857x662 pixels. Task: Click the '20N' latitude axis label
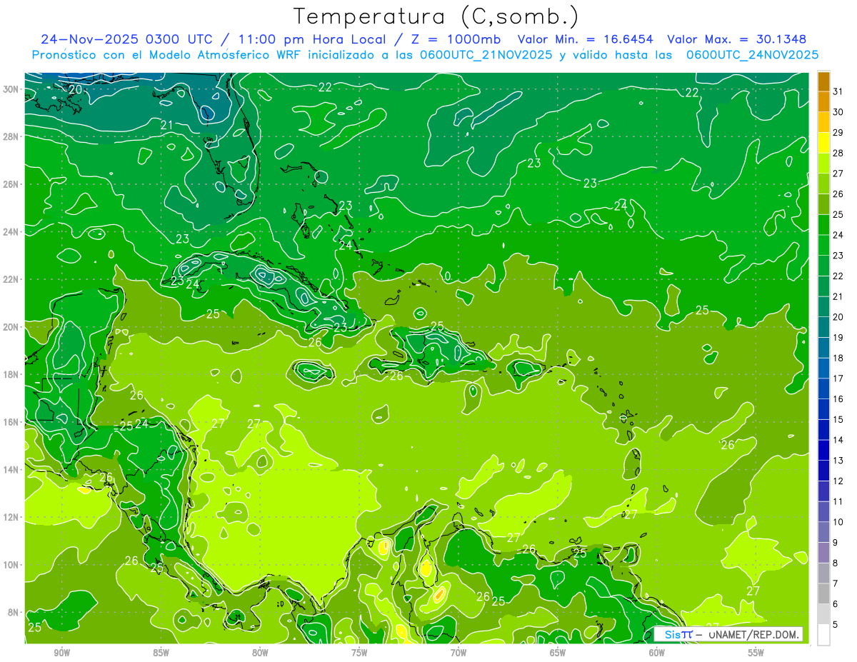click(11, 327)
